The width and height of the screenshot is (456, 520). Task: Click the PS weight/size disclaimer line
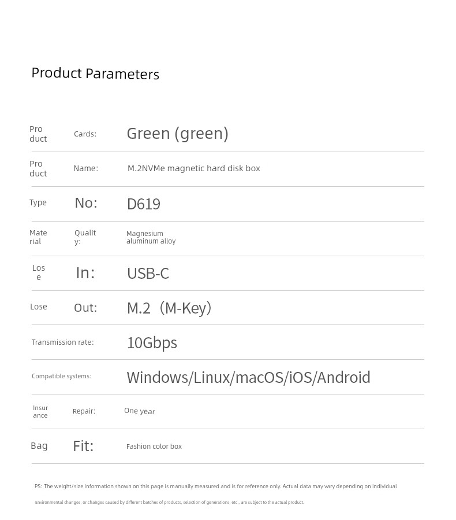tap(216, 486)
